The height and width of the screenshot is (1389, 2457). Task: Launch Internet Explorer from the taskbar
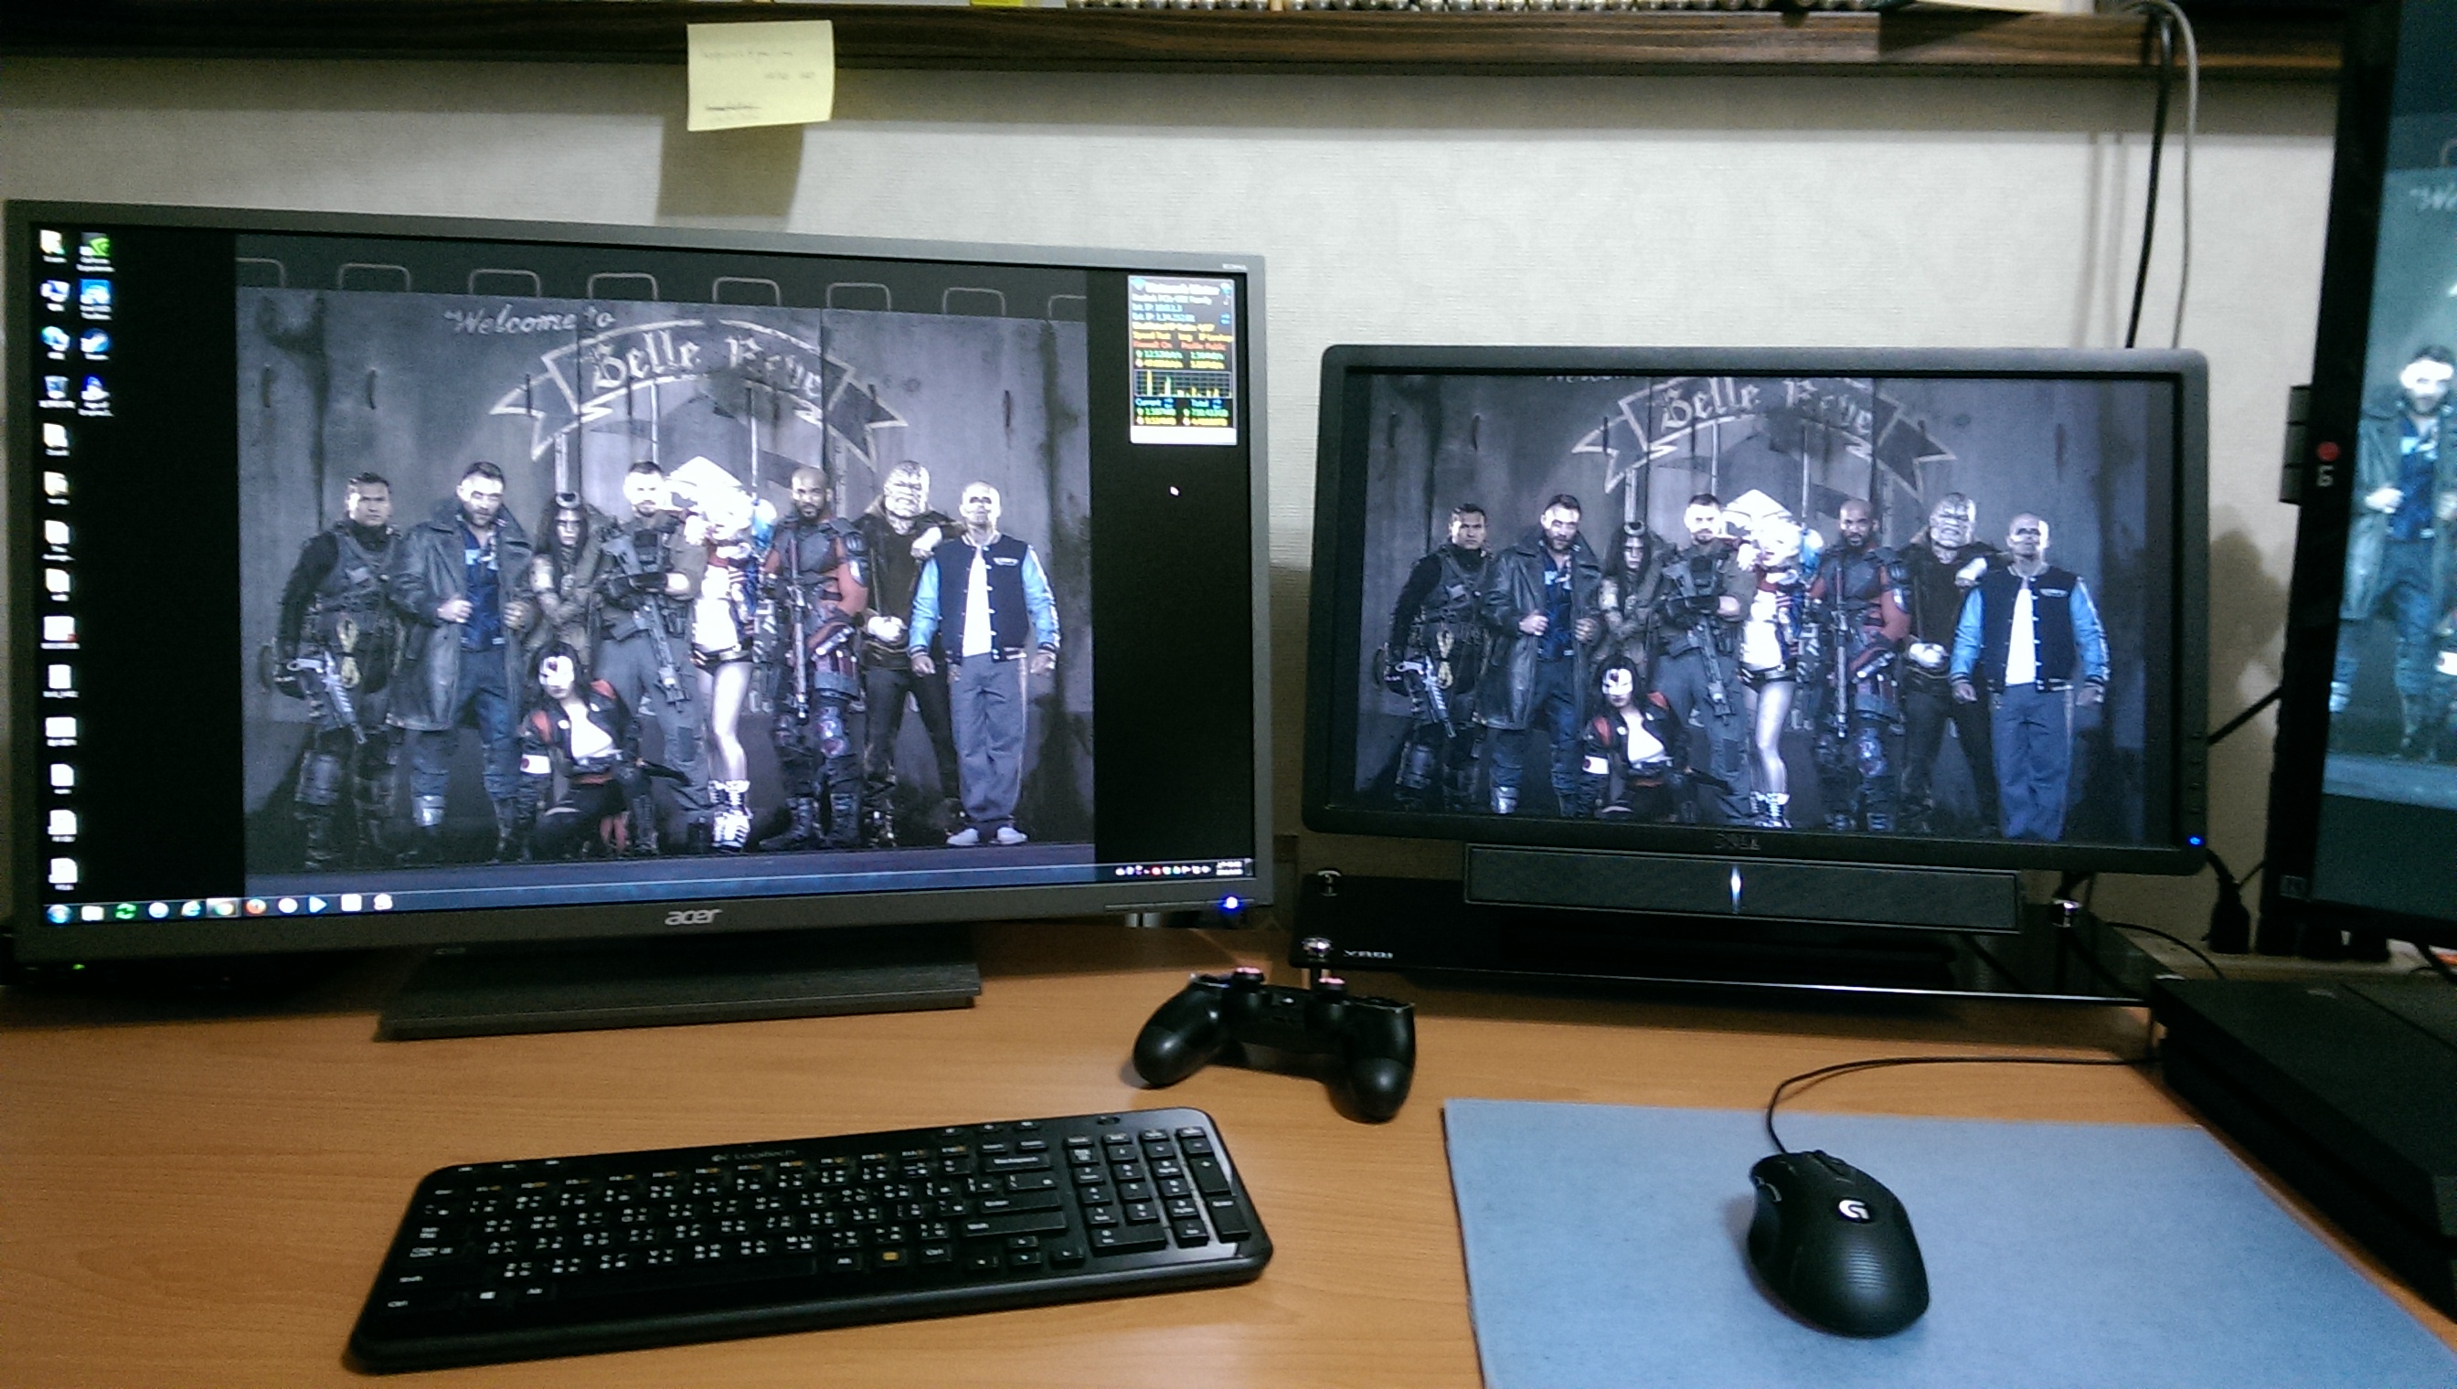point(192,909)
